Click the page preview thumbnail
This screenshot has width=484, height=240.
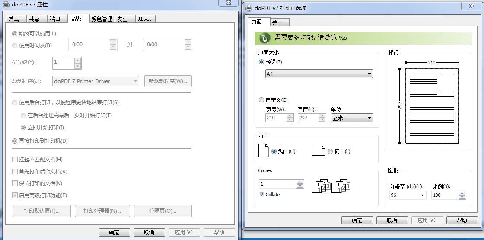tap(432, 106)
